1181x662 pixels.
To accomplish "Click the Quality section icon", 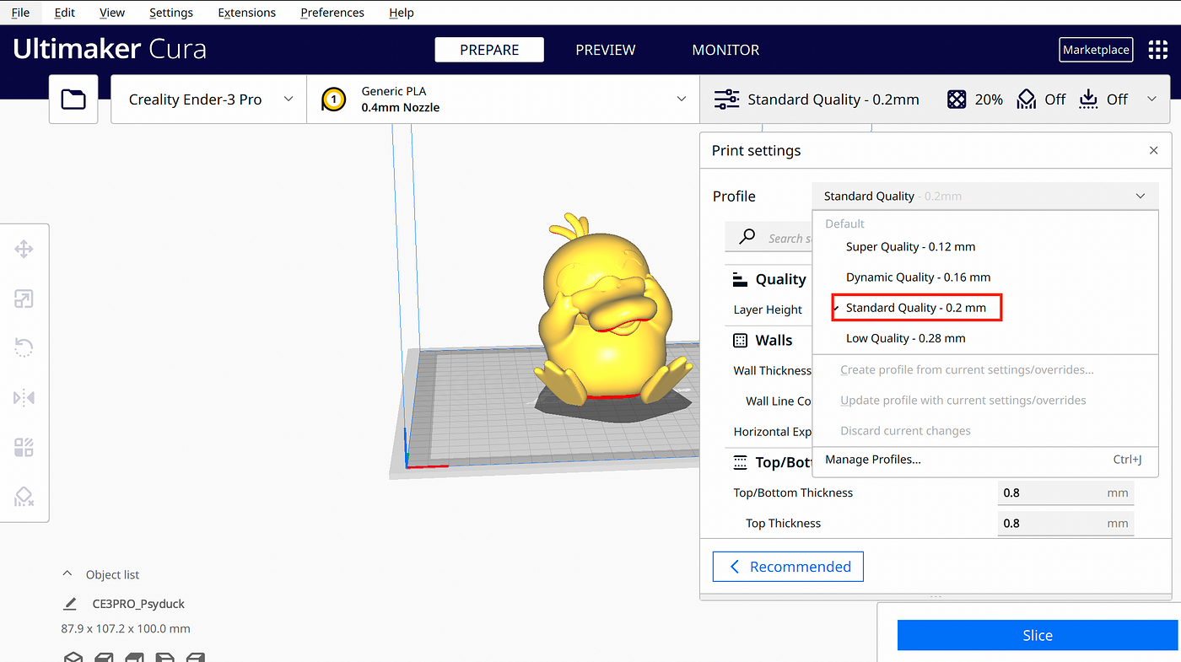I will tap(740, 279).
